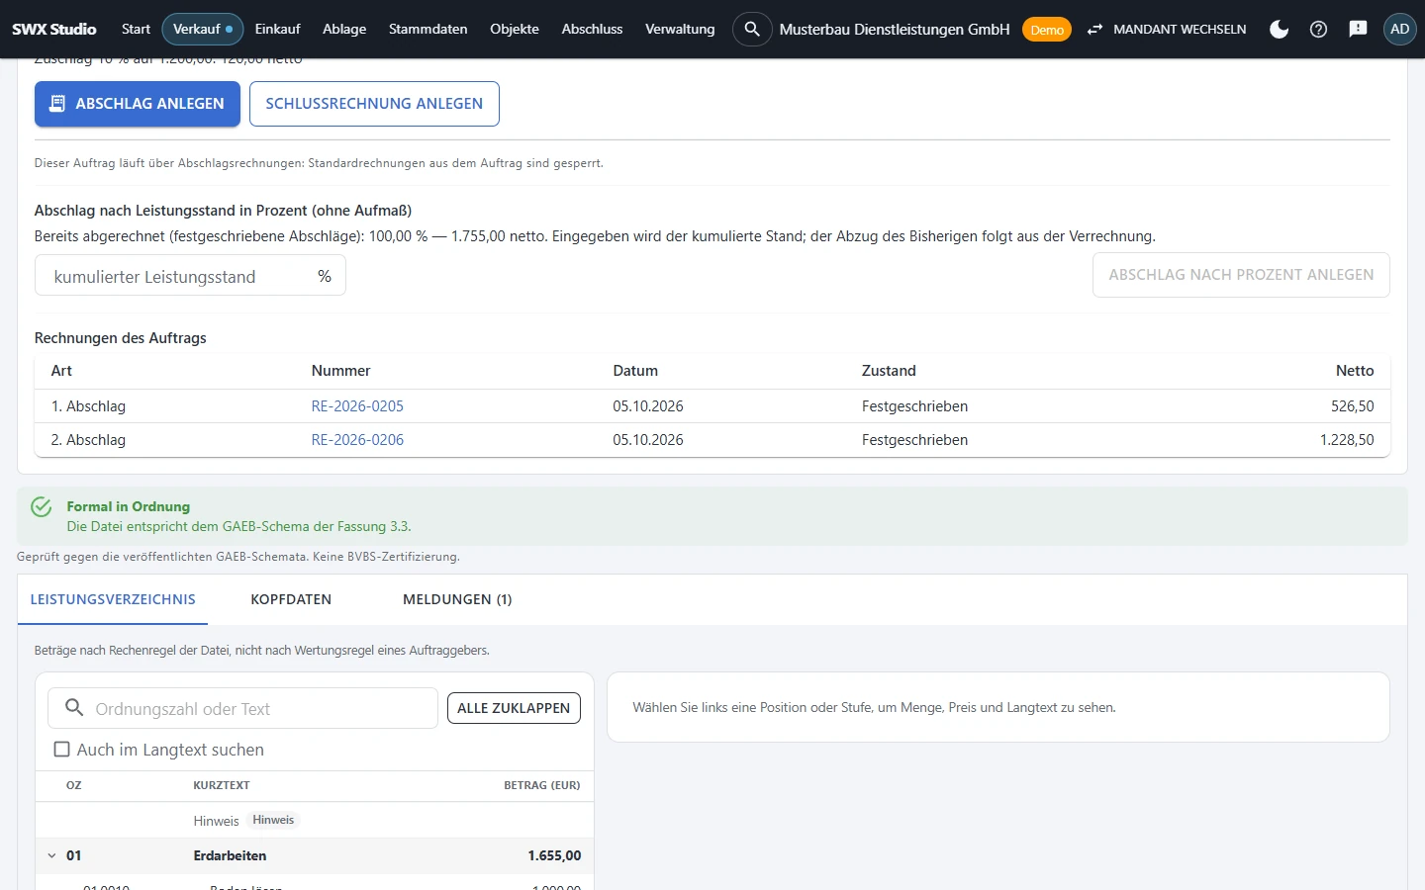Click Abschlag anlegen button
The image size is (1425, 890).
point(138,104)
